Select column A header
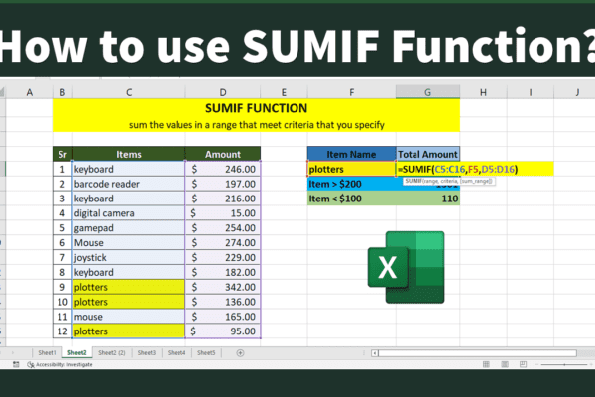 tap(29, 92)
